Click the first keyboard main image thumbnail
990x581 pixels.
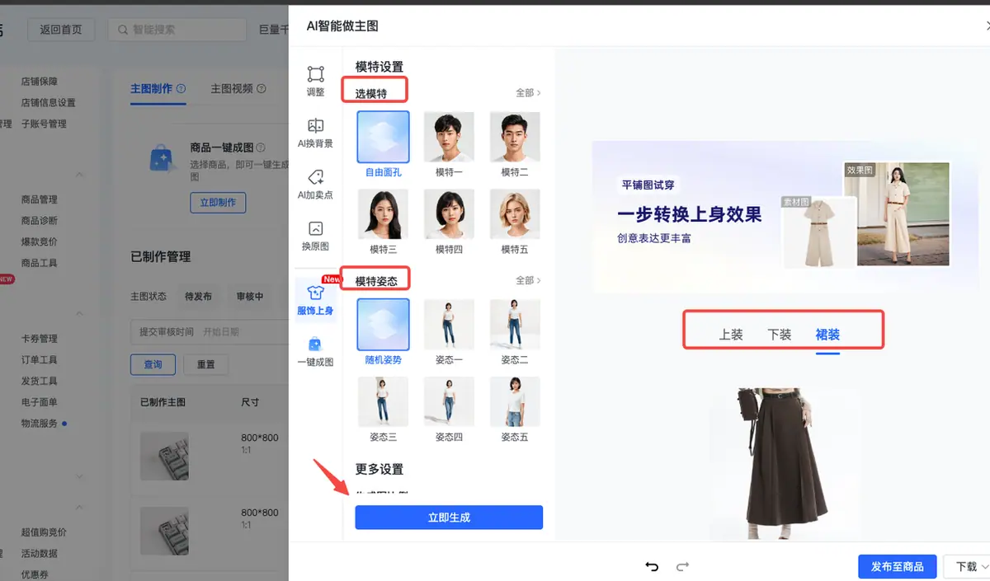click(x=164, y=457)
